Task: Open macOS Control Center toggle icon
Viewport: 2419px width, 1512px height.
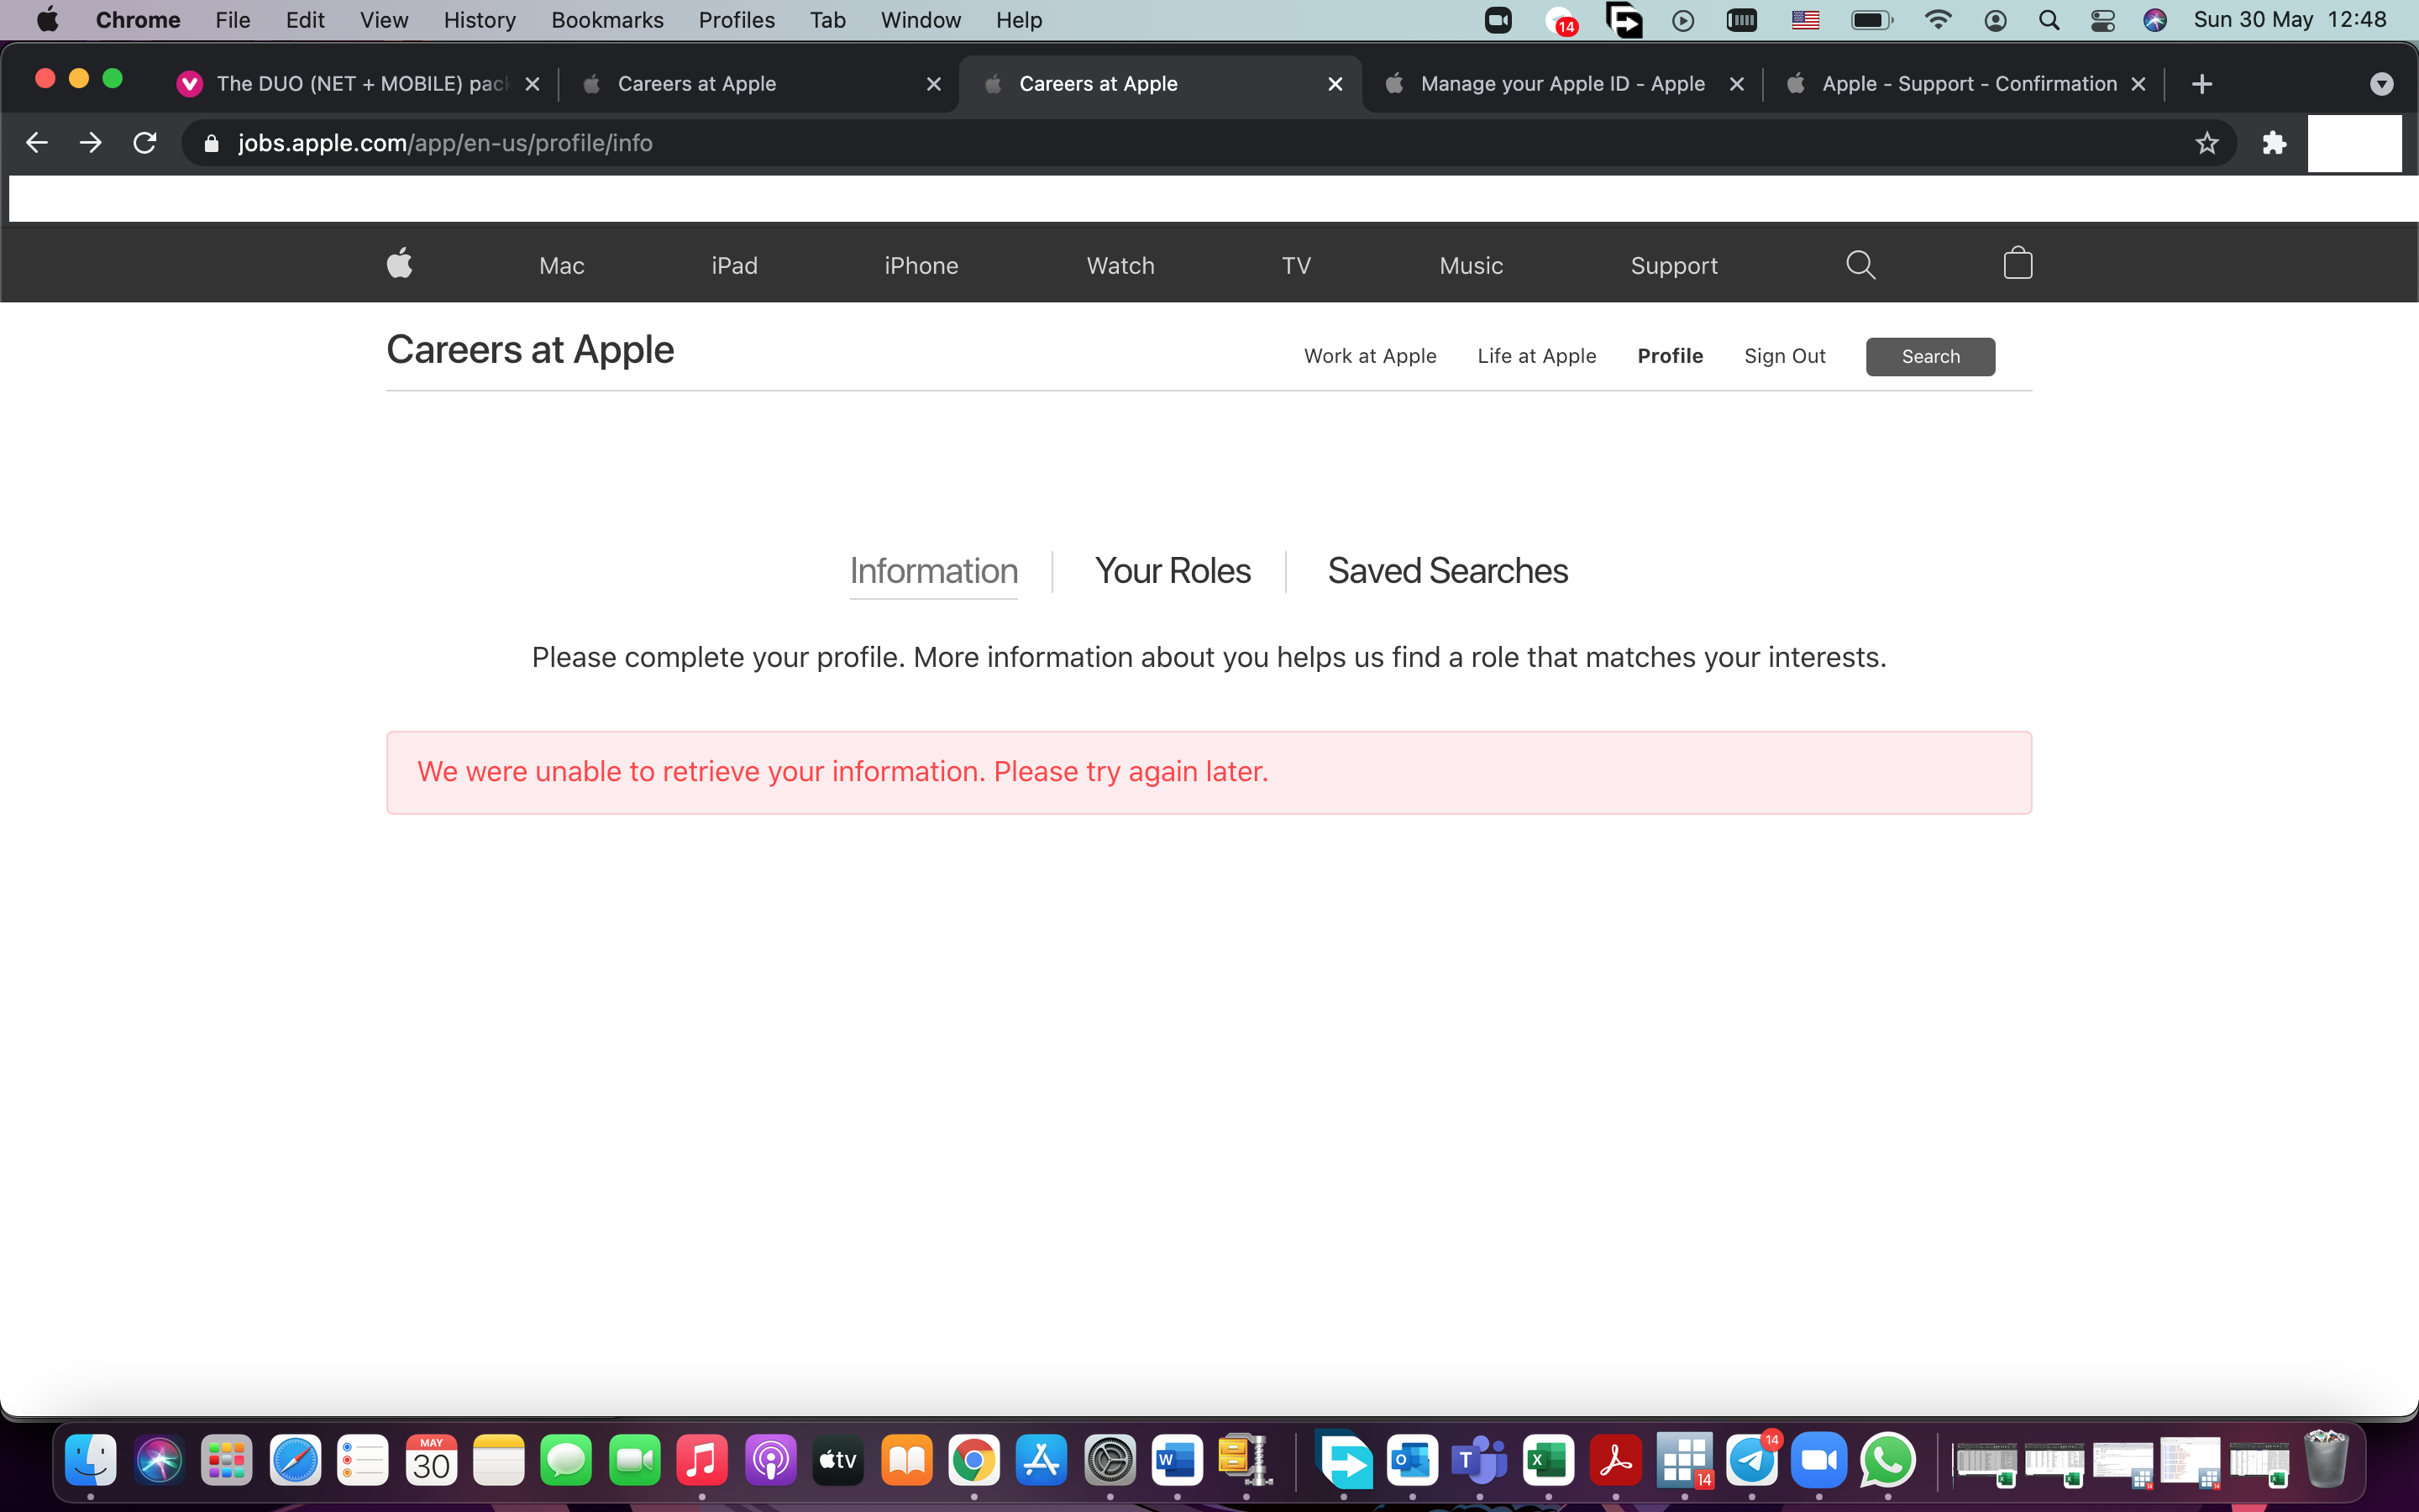Action: 2102,20
